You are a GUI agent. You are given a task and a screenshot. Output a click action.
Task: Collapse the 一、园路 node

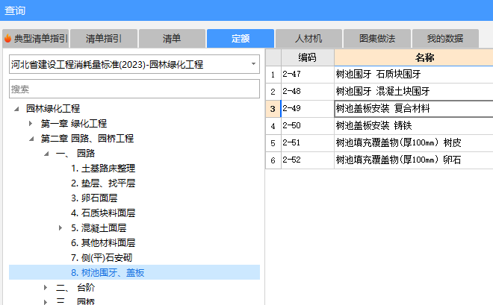46,154
